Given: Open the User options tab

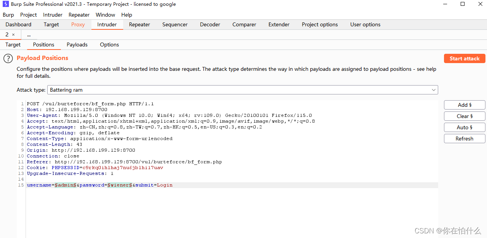Looking at the screenshot, I should pos(365,24).
